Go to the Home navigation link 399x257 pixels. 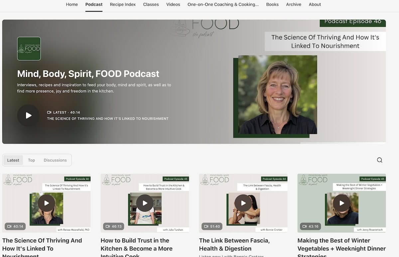72,5
